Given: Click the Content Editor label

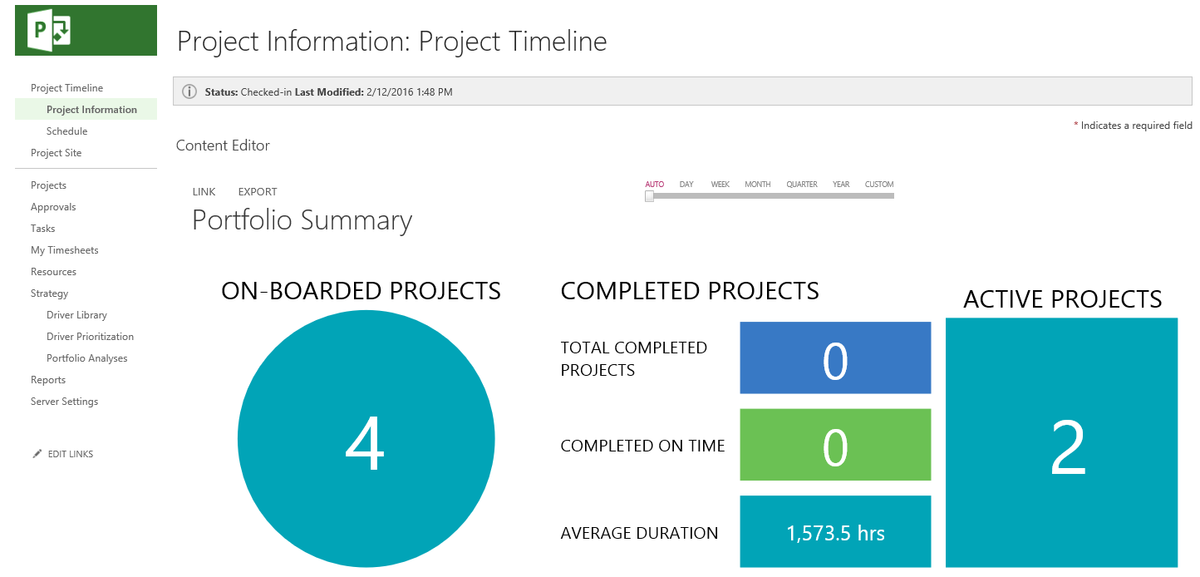Looking at the screenshot, I should coord(223,145).
